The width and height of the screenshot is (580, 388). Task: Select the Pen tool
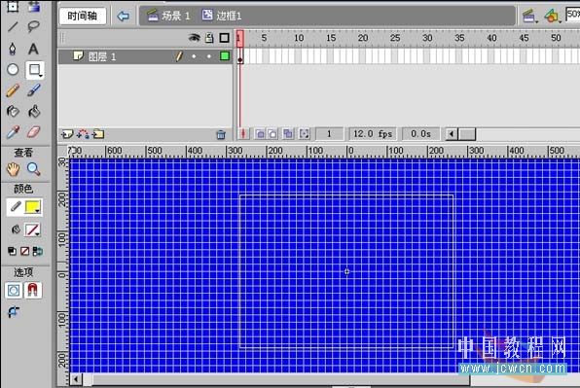click(13, 49)
